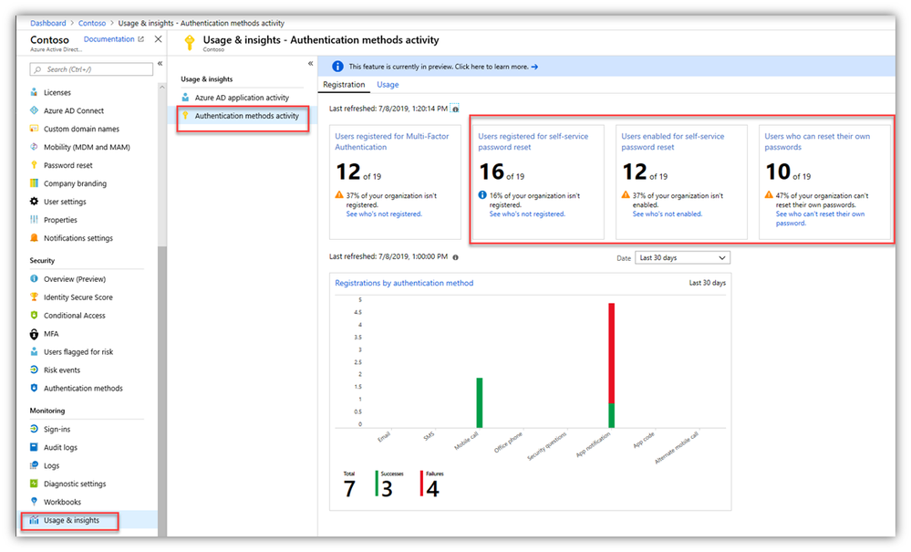Click the Notifications settings bell icon
The width and height of the screenshot is (911, 552).
[34, 237]
